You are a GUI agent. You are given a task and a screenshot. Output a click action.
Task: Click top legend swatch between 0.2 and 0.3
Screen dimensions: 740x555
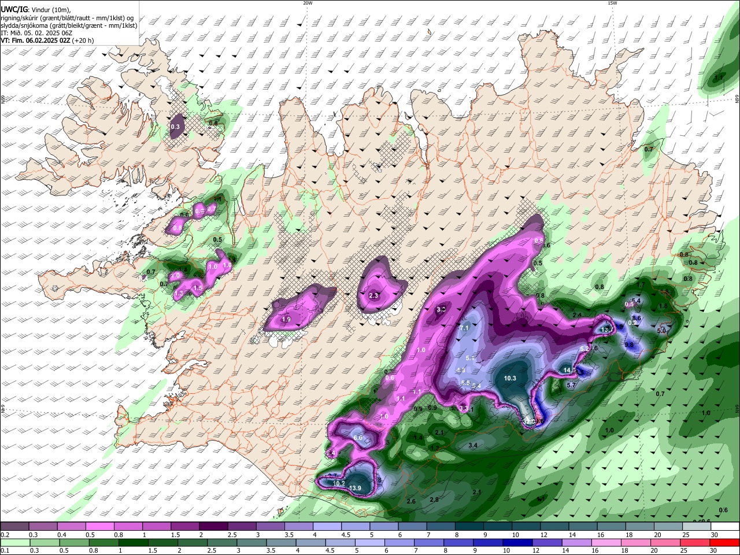[14, 526]
